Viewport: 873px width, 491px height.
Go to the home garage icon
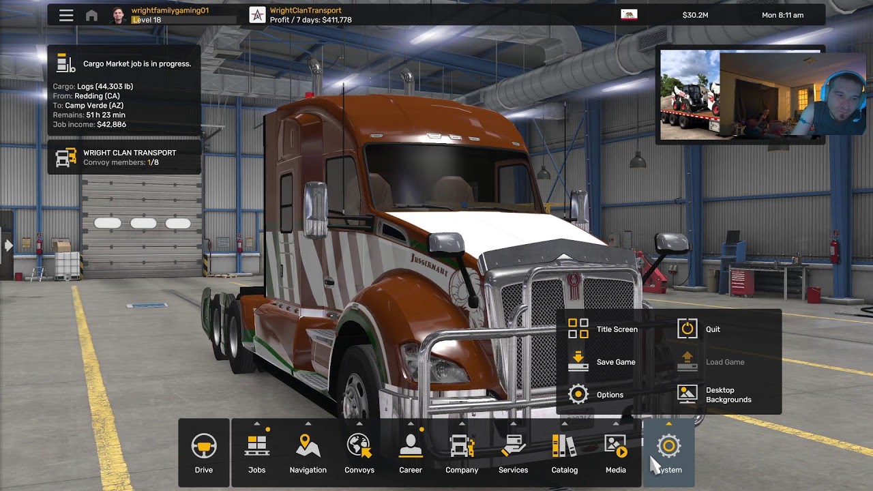(91, 15)
